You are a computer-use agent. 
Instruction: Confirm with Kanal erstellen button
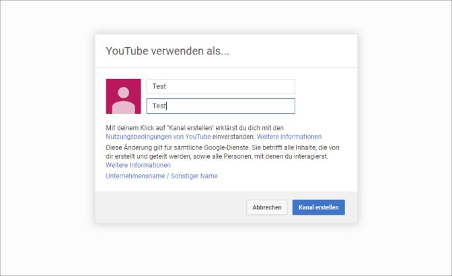[319, 207]
